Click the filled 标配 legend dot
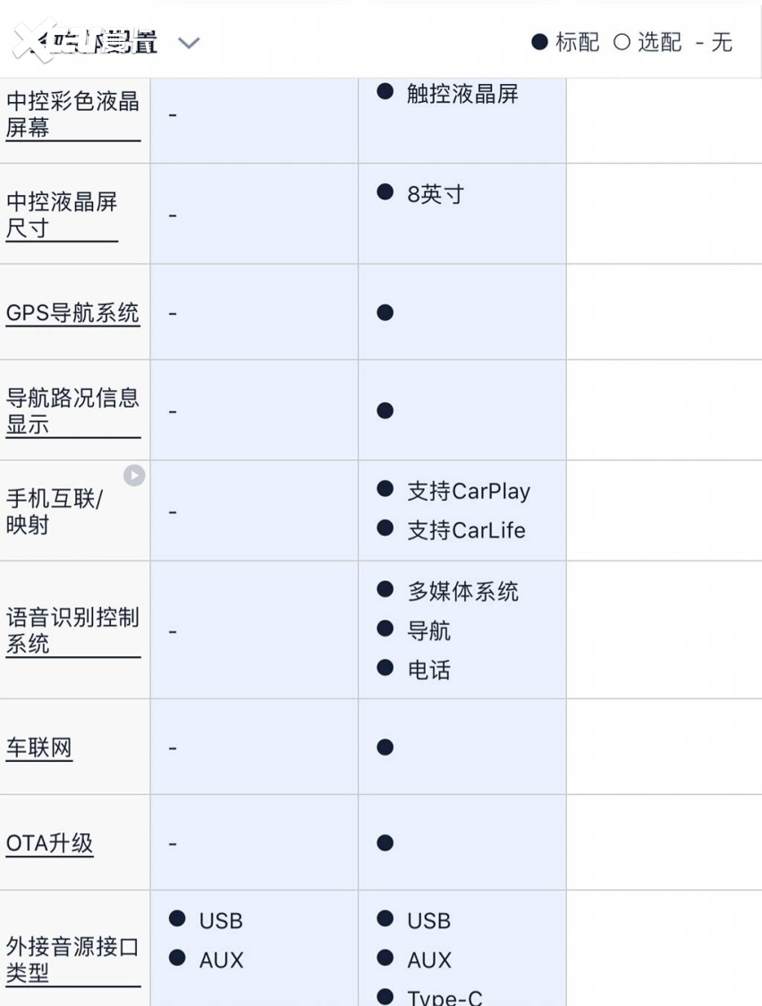 coord(539,42)
